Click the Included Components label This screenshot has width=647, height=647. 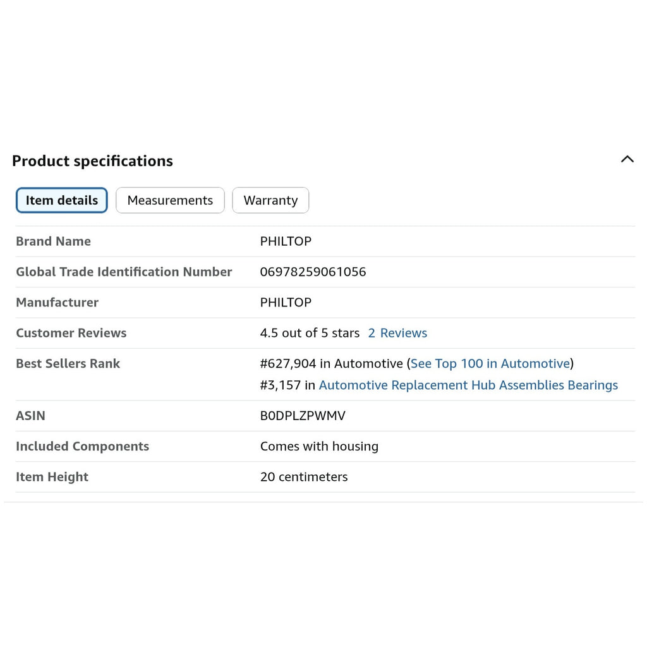tap(82, 446)
